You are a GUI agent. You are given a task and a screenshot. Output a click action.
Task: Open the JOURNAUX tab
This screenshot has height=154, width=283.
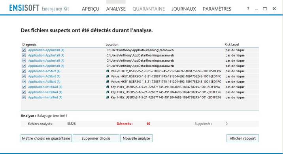coord(184,9)
